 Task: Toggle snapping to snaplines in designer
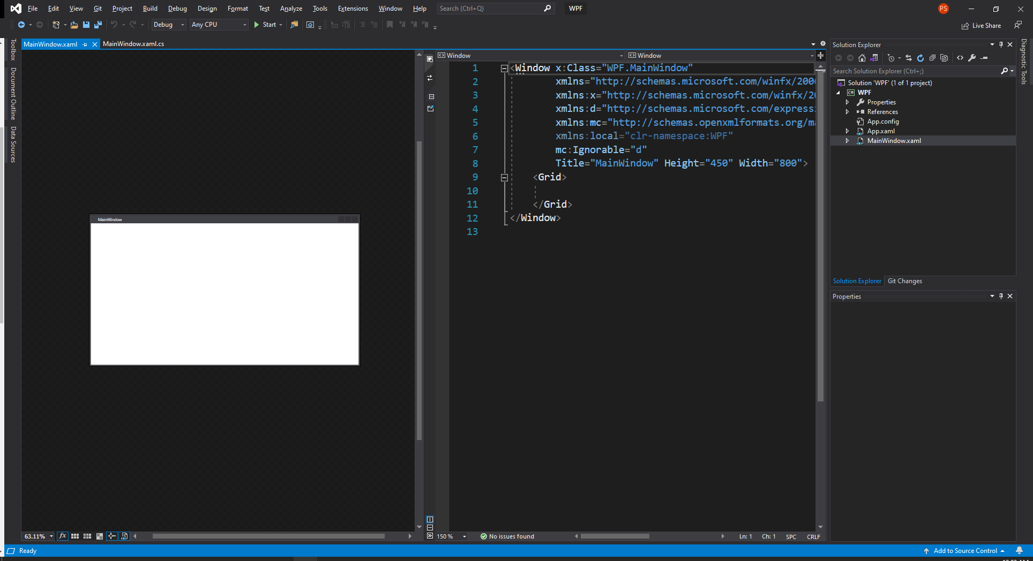[x=112, y=536]
